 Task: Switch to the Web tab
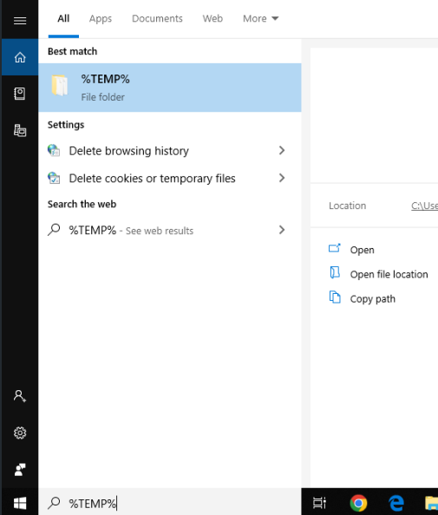tap(212, 19)
